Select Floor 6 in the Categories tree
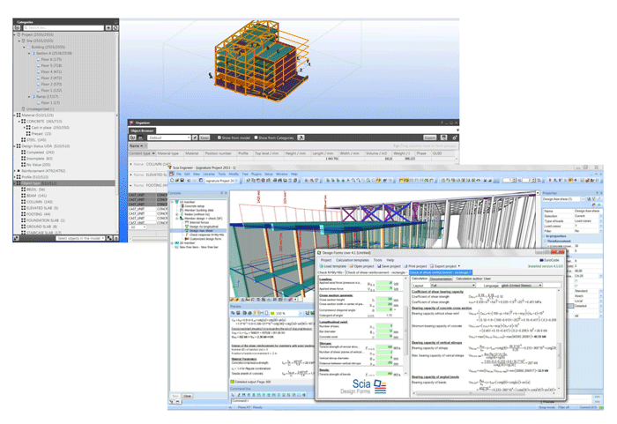 pos(49,59)
